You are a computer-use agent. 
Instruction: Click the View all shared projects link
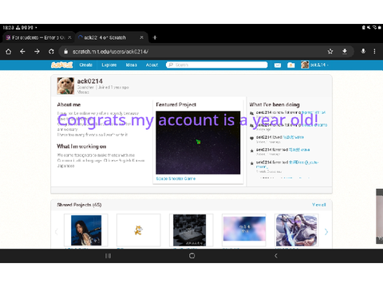(319, 205)
